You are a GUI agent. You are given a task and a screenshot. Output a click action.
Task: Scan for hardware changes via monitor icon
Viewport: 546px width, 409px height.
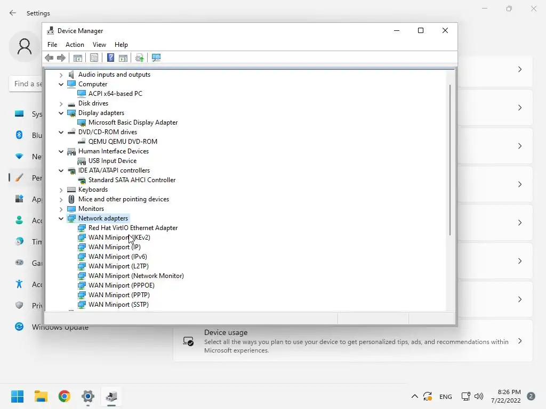(156, 58)
